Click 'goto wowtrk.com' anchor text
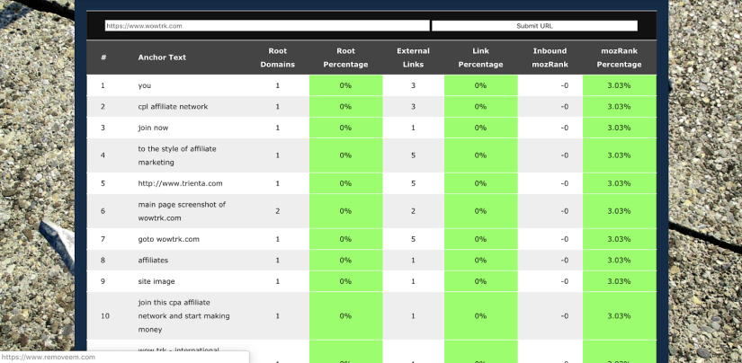Viewport: 742px width, 363px height. [168, 239]
